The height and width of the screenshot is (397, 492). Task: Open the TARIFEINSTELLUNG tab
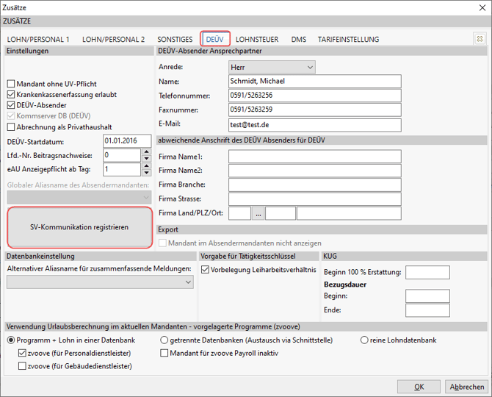[x=348, y=40]
